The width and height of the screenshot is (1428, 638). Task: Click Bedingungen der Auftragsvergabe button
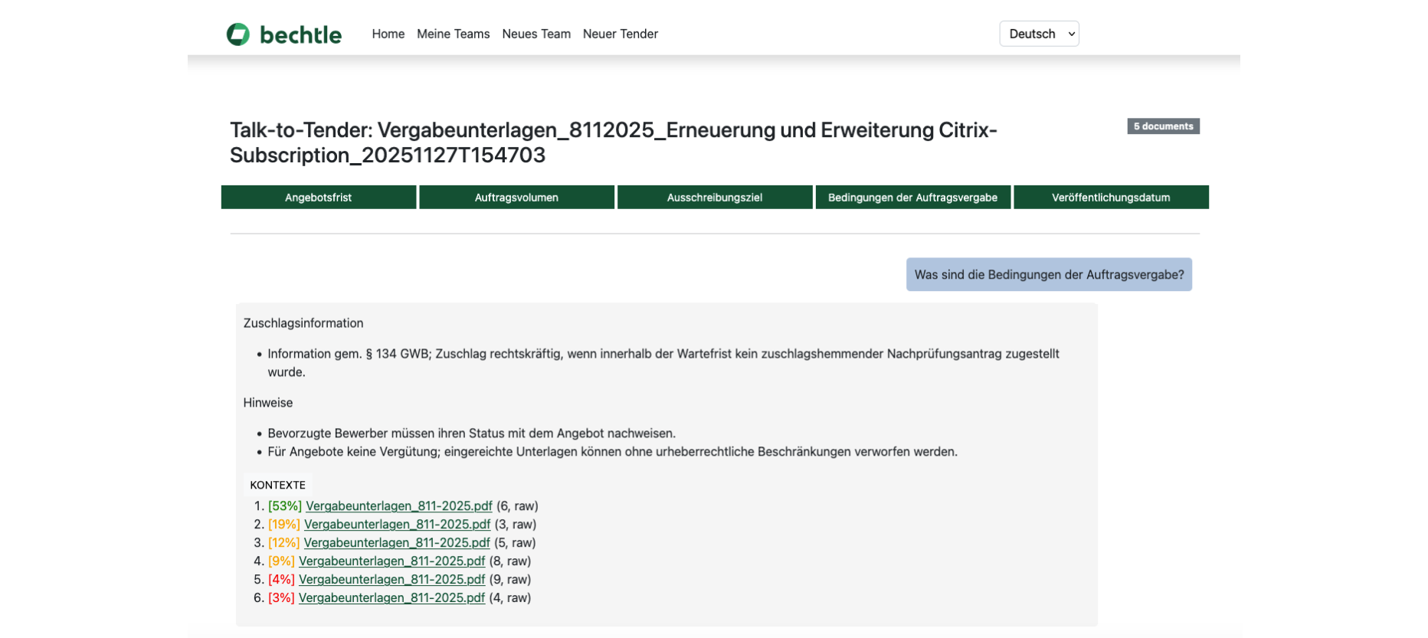[912, 198]
